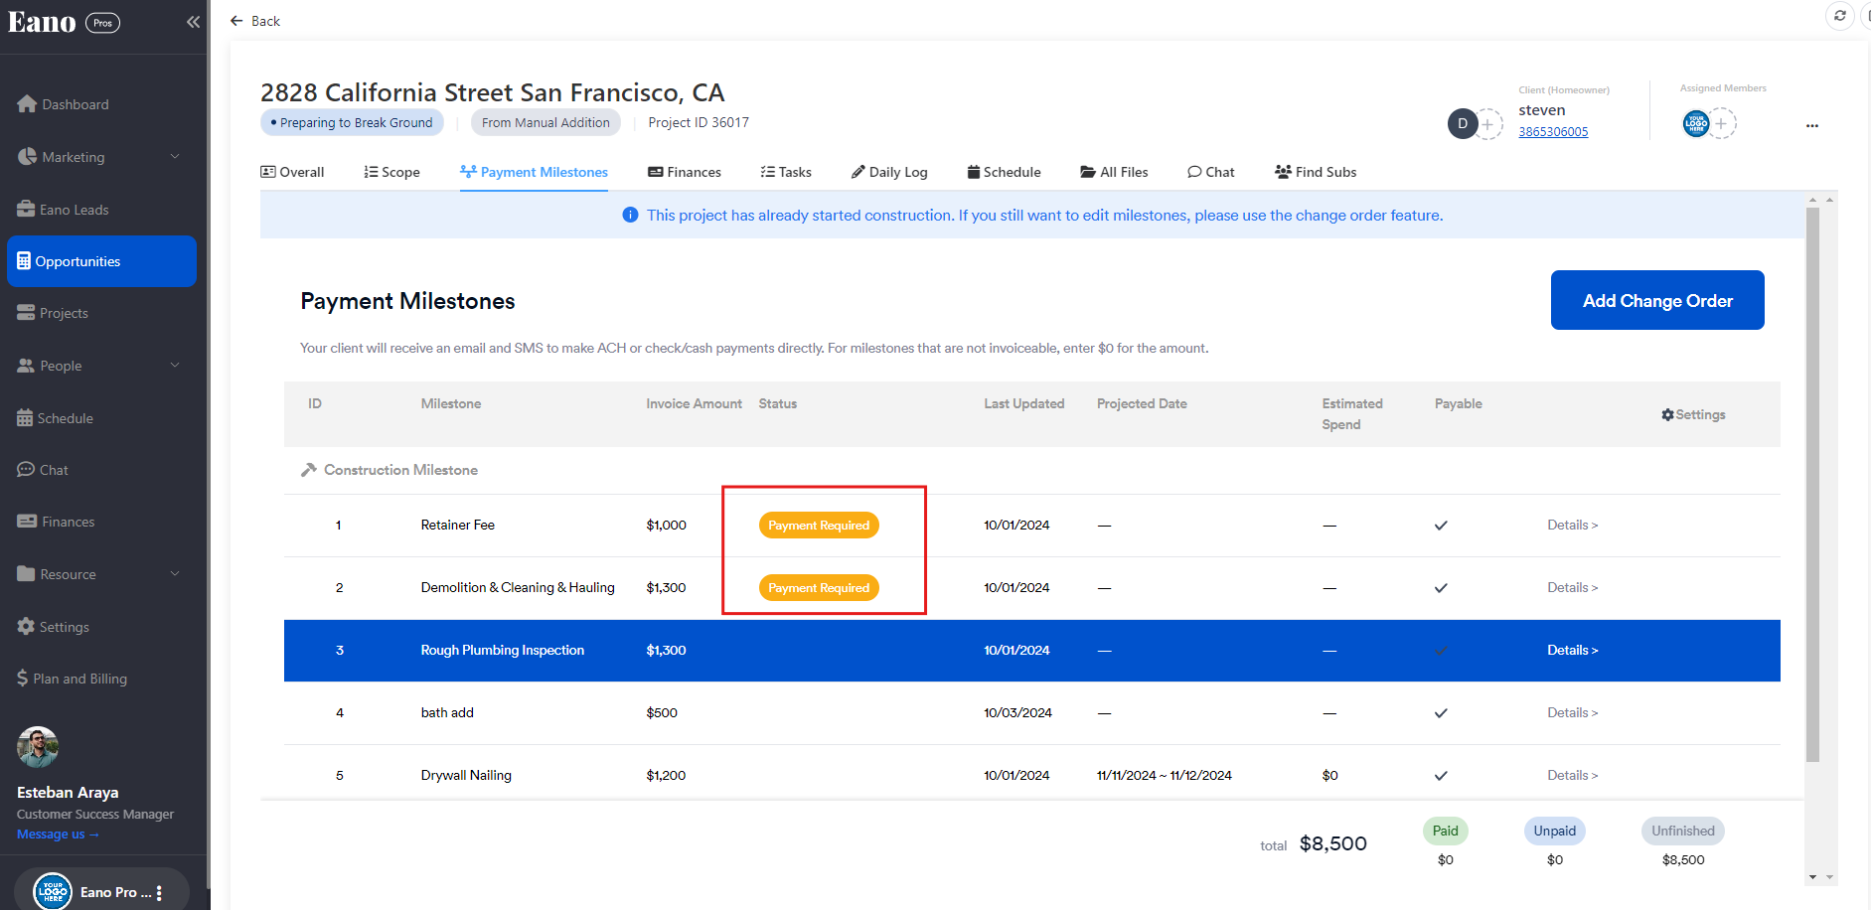This screenshot has width=1871, height=910.
Task: Click the refresh icon at top right
Action: tap(1839, 16)
